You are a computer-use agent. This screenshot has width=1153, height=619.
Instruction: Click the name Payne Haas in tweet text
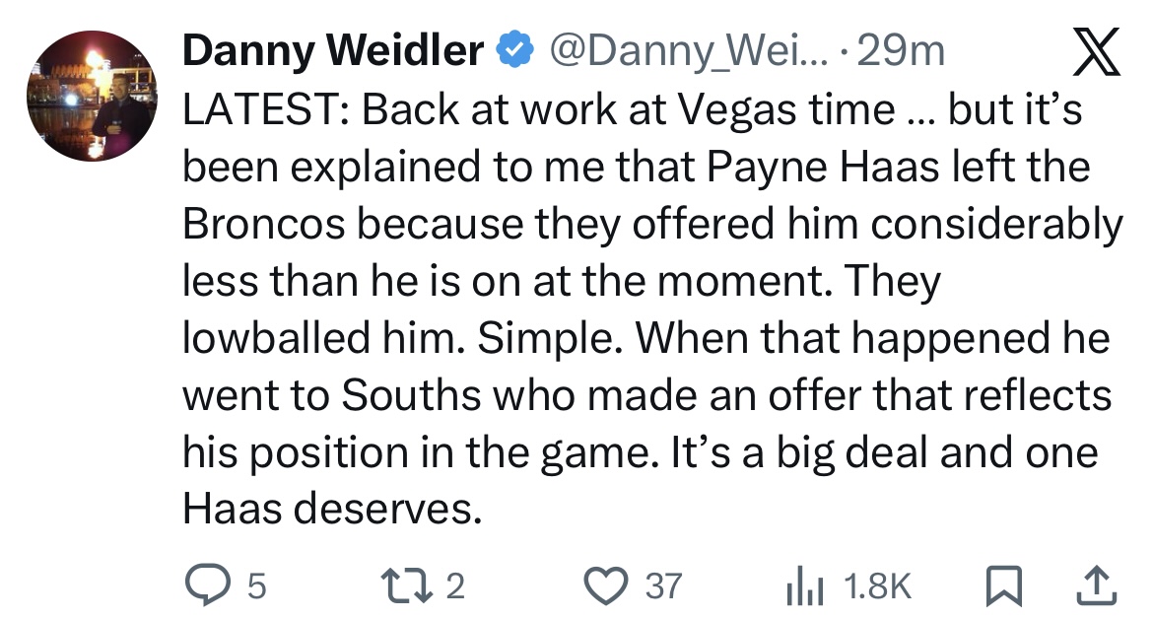823,167
